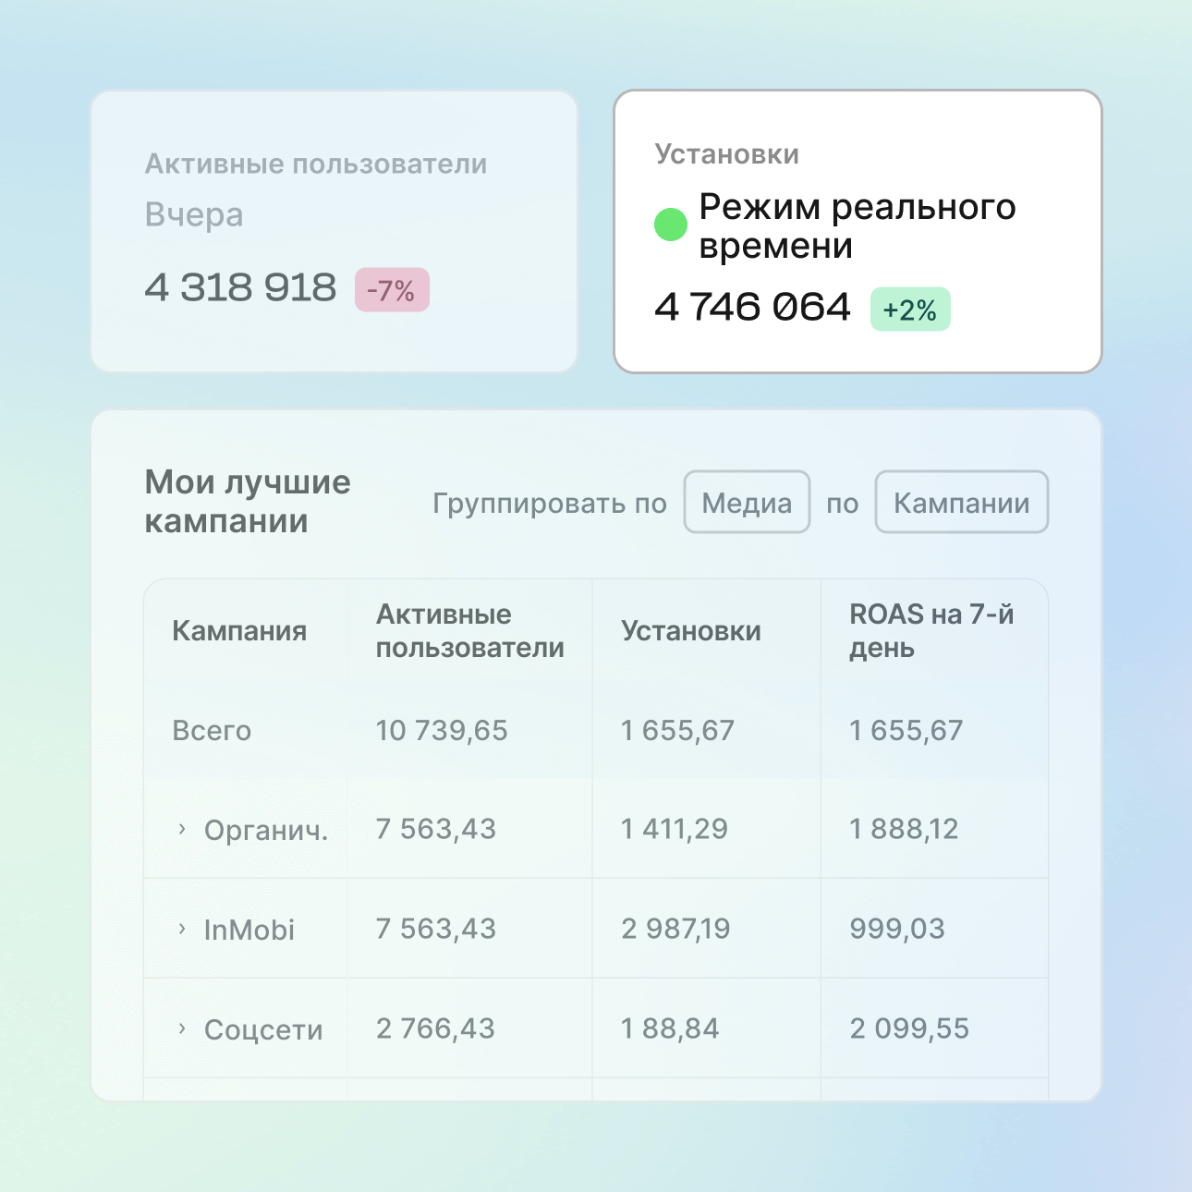
Task: Click the Органич. campaign name
Action: point(266,831)
